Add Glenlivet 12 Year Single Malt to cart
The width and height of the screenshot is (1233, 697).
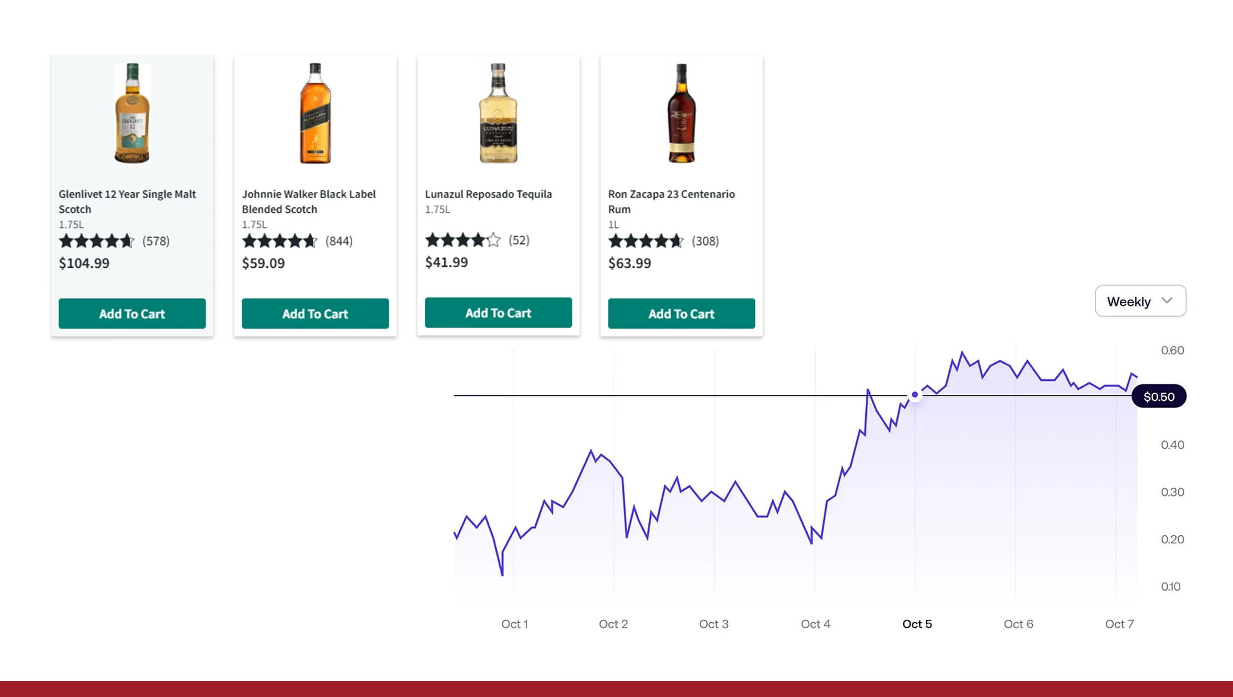tap(131, 313)
